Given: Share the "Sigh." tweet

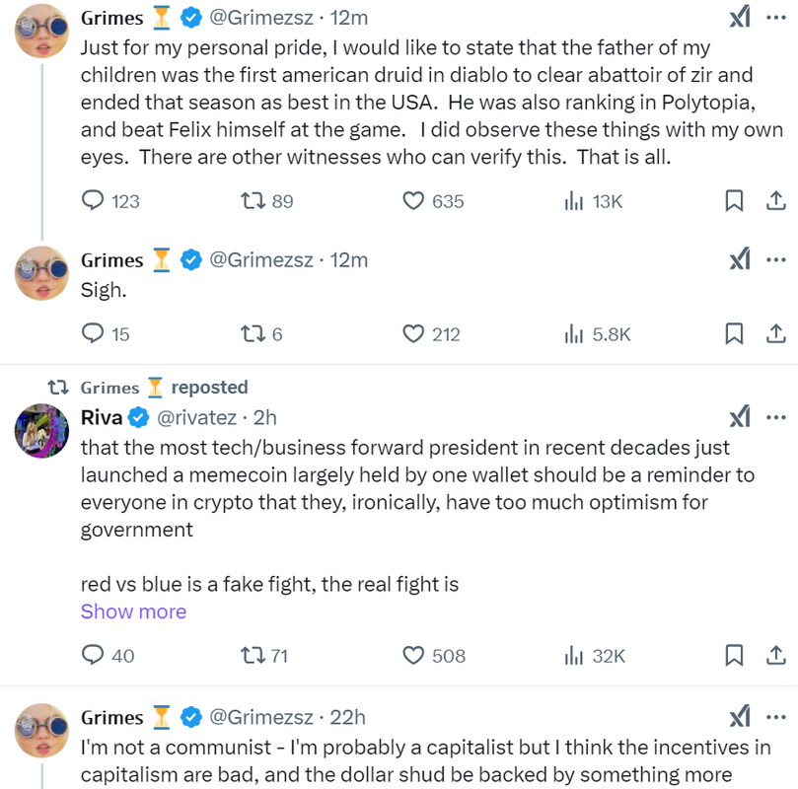Looking at the screenshot, I should (x=775, y=334).
